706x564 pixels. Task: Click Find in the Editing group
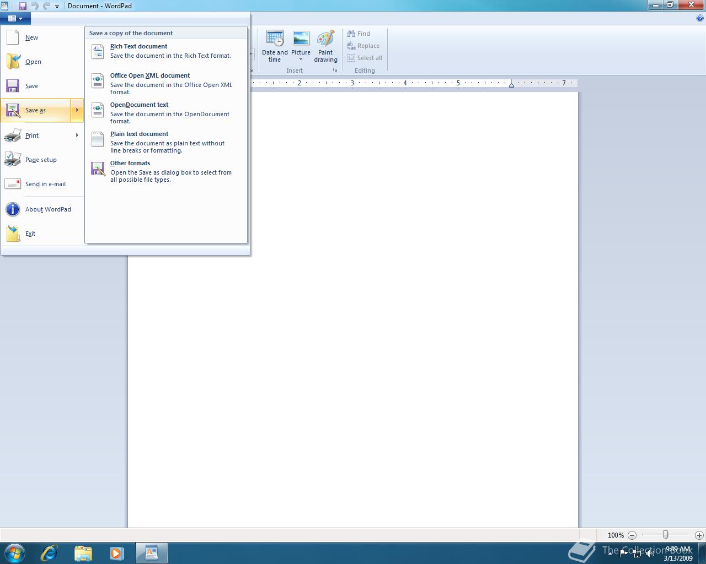pyautogui.click(x=359, y=34)
